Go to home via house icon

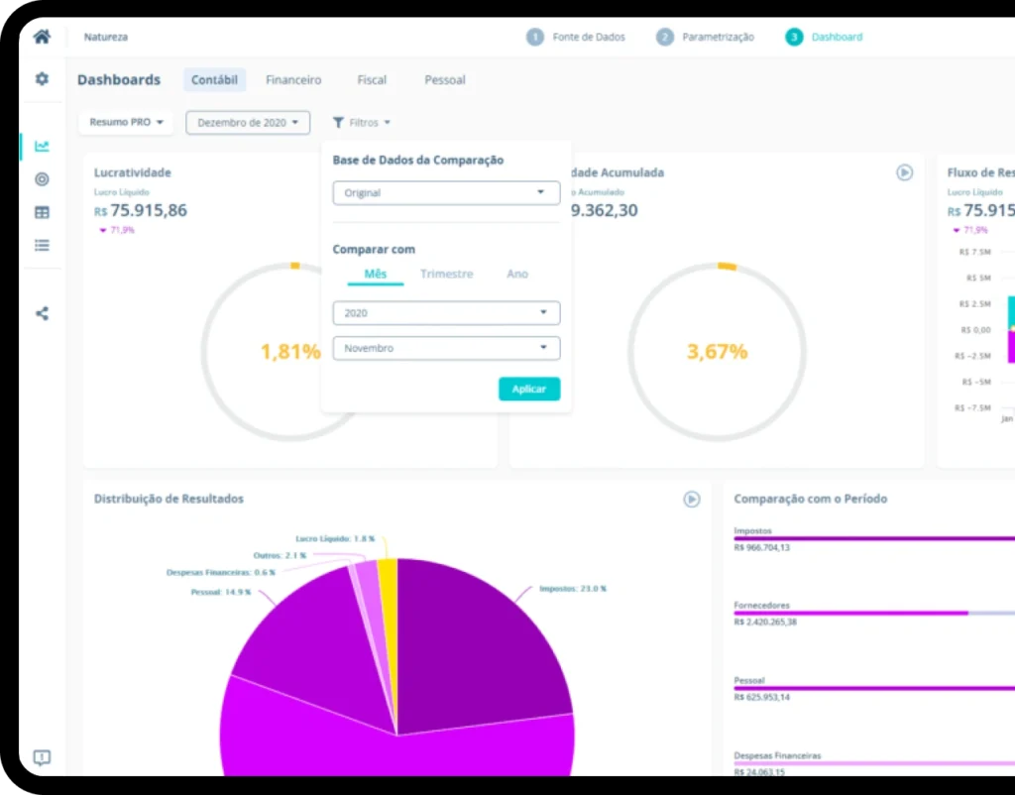click(x=42, y=37)
